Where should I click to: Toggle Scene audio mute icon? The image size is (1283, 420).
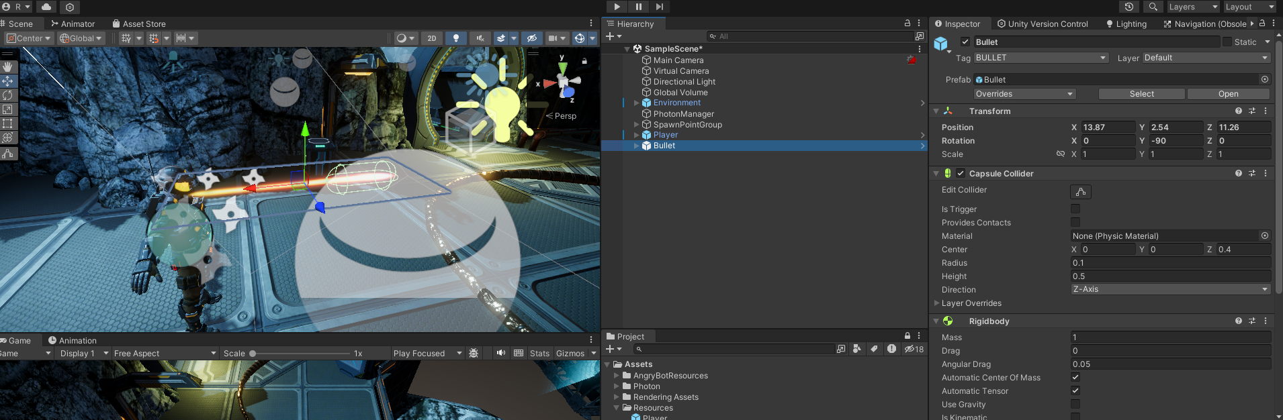point(480,38)
